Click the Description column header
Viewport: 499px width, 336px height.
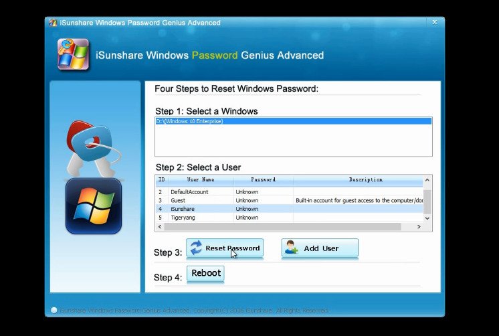358,179
